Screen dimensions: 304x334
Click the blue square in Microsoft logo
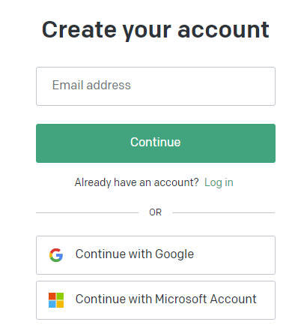pyautogui.click(x=52, y=304)
